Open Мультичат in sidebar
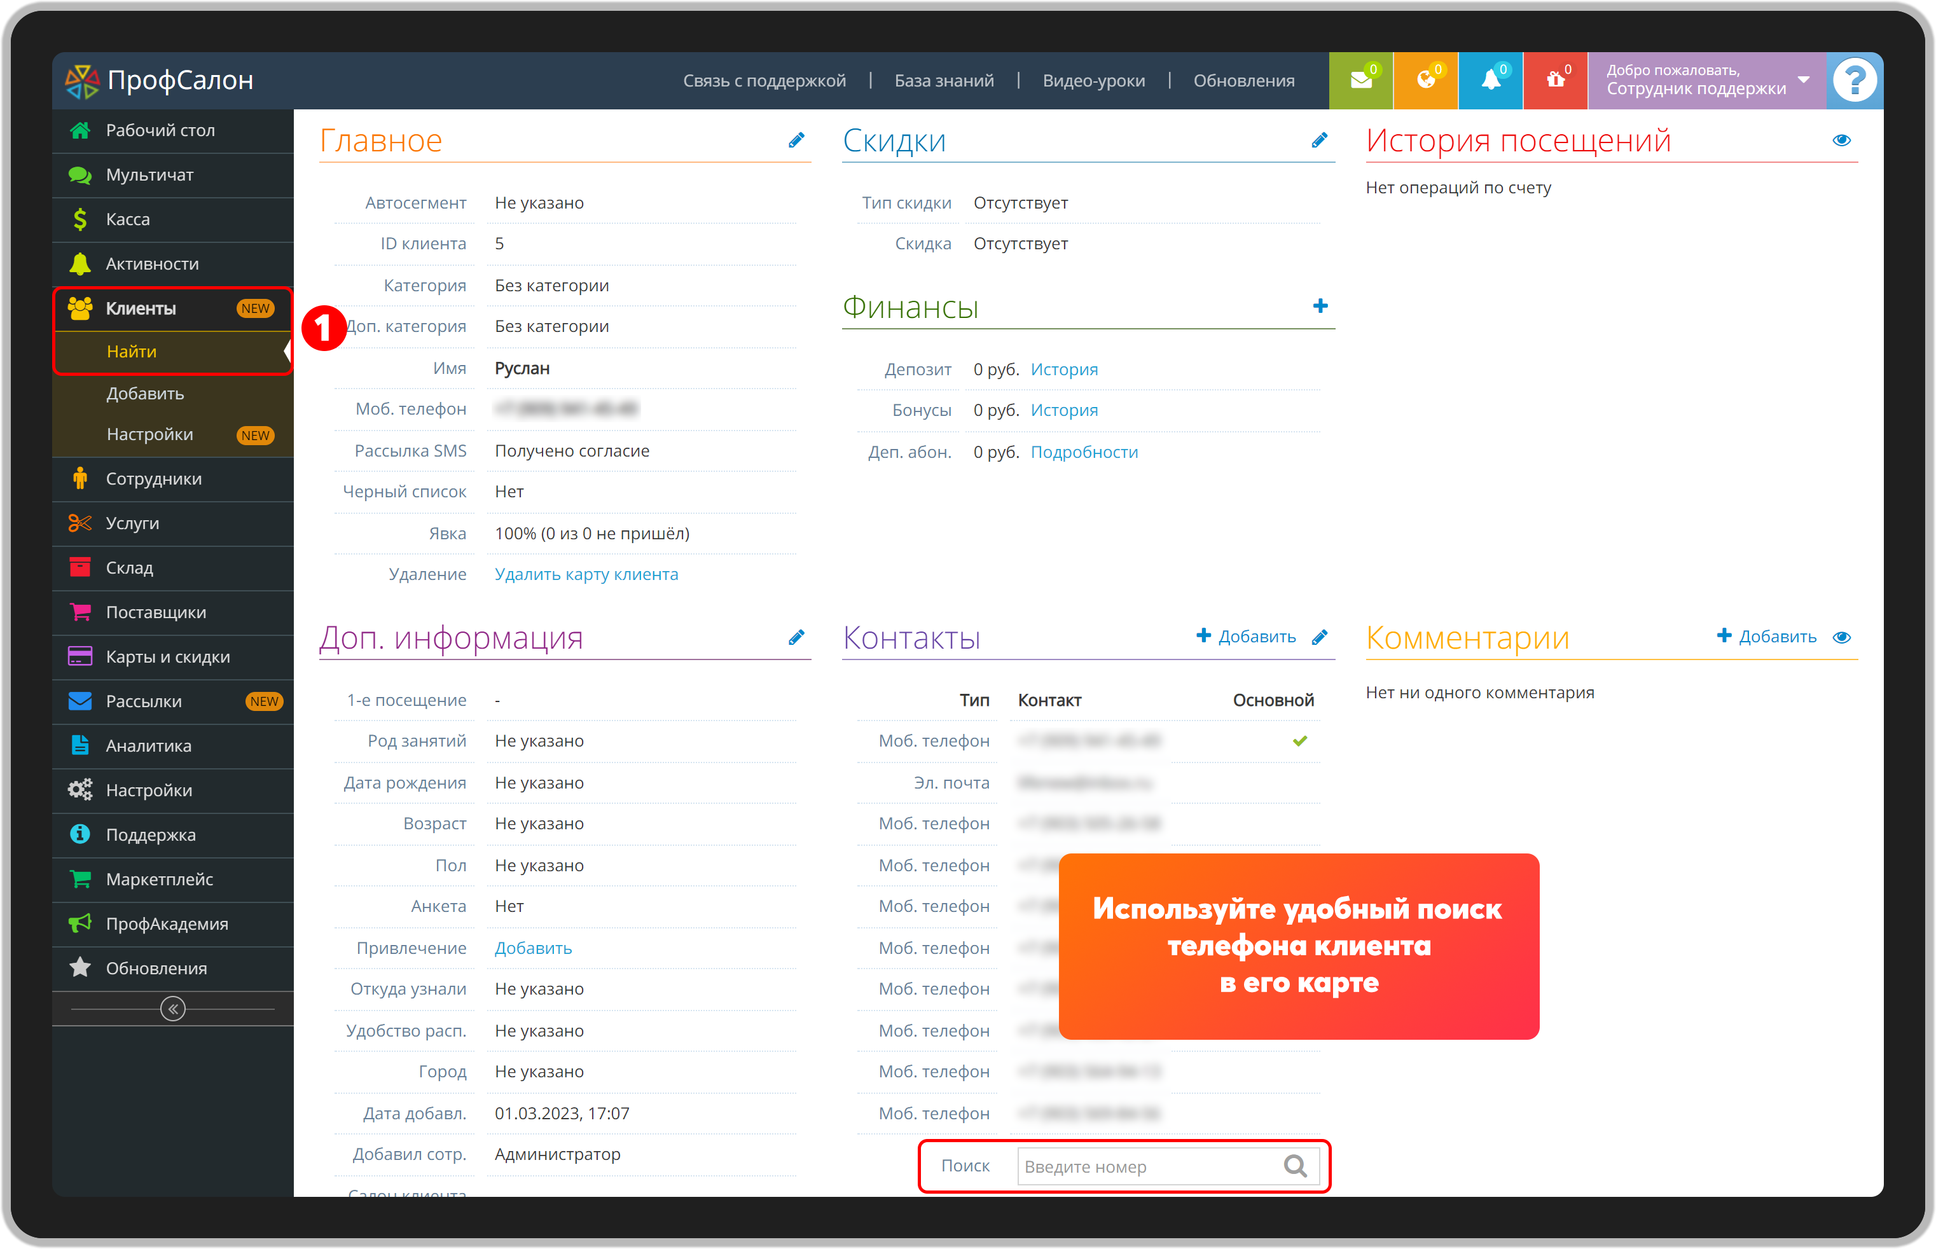The image size is (1936, 1249). 173,175
